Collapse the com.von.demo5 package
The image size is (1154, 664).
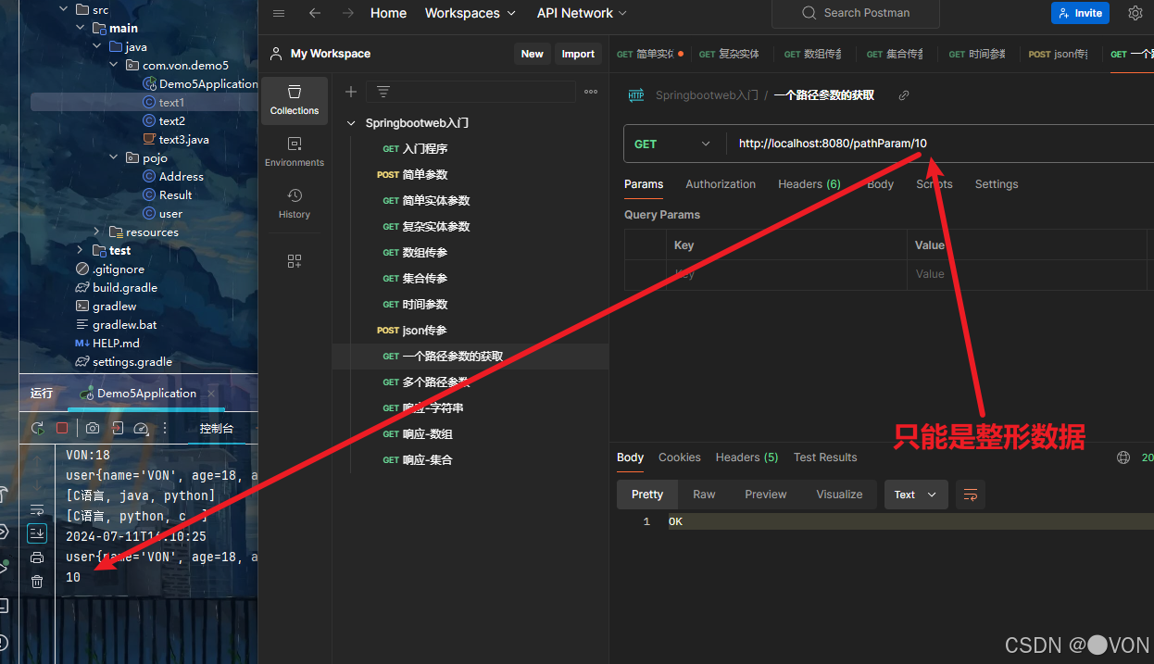113,65
